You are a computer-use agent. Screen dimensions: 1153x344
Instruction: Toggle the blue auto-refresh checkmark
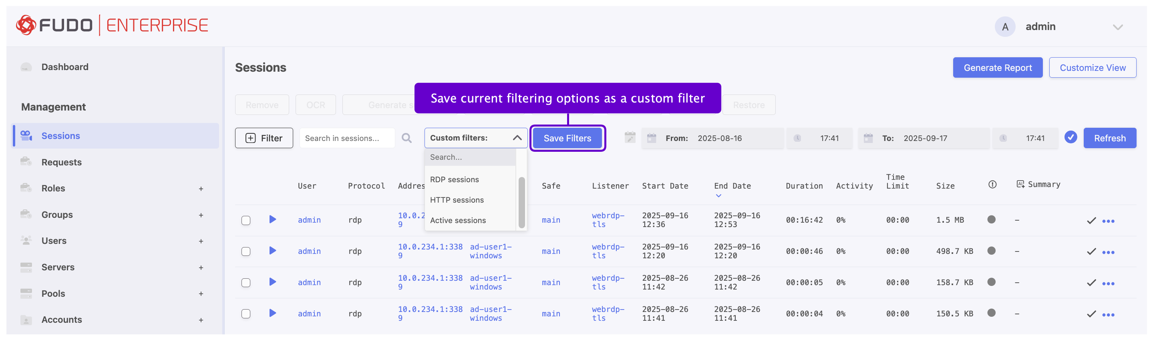(1070, 137)
